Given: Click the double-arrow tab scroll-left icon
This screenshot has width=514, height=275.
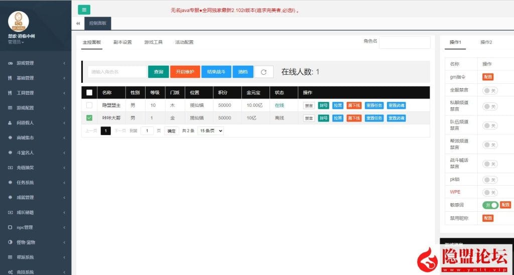Looking at the screenshot, I should point(78,24).
